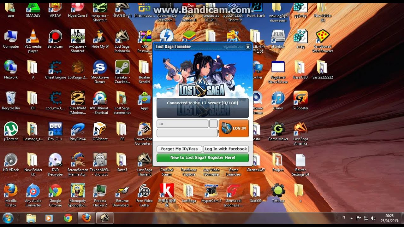
Task: Click the volume speaker tray icon
Action: pos(373,218)
